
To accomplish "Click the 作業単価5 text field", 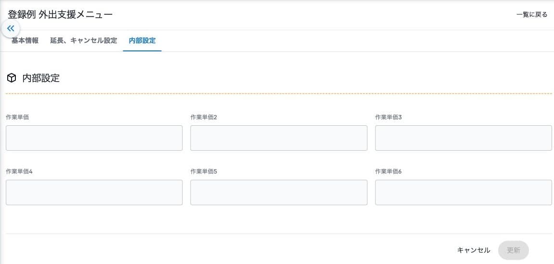I will (x=279, y=192).
